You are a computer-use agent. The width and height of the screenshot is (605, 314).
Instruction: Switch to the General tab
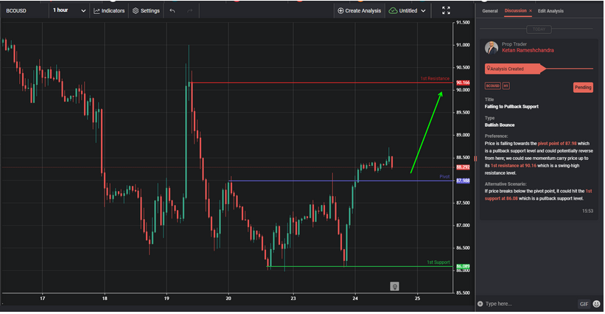pyautogui.click(x=489, y=11)
